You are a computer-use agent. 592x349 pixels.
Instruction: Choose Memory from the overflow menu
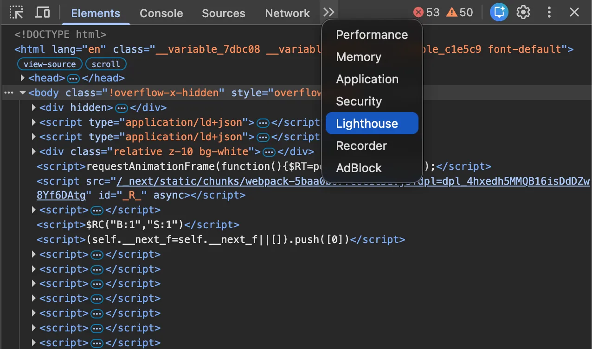click(372, 57)
